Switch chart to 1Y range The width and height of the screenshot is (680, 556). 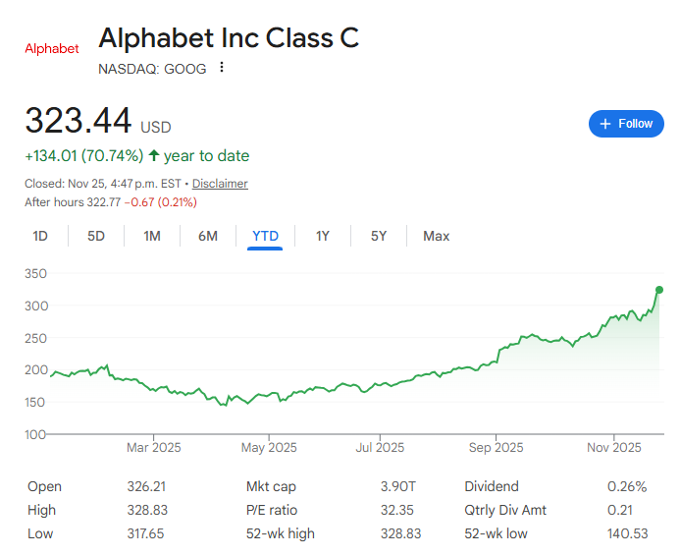tap(322, 236)
